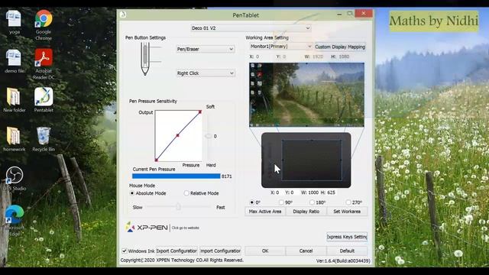Open the homework folder icon

14,139
